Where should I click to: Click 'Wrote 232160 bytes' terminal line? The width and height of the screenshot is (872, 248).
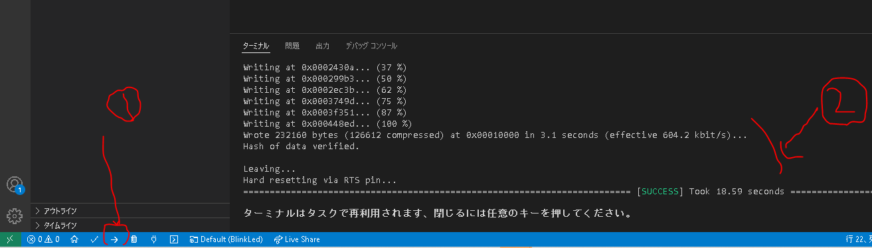(495, 135)
